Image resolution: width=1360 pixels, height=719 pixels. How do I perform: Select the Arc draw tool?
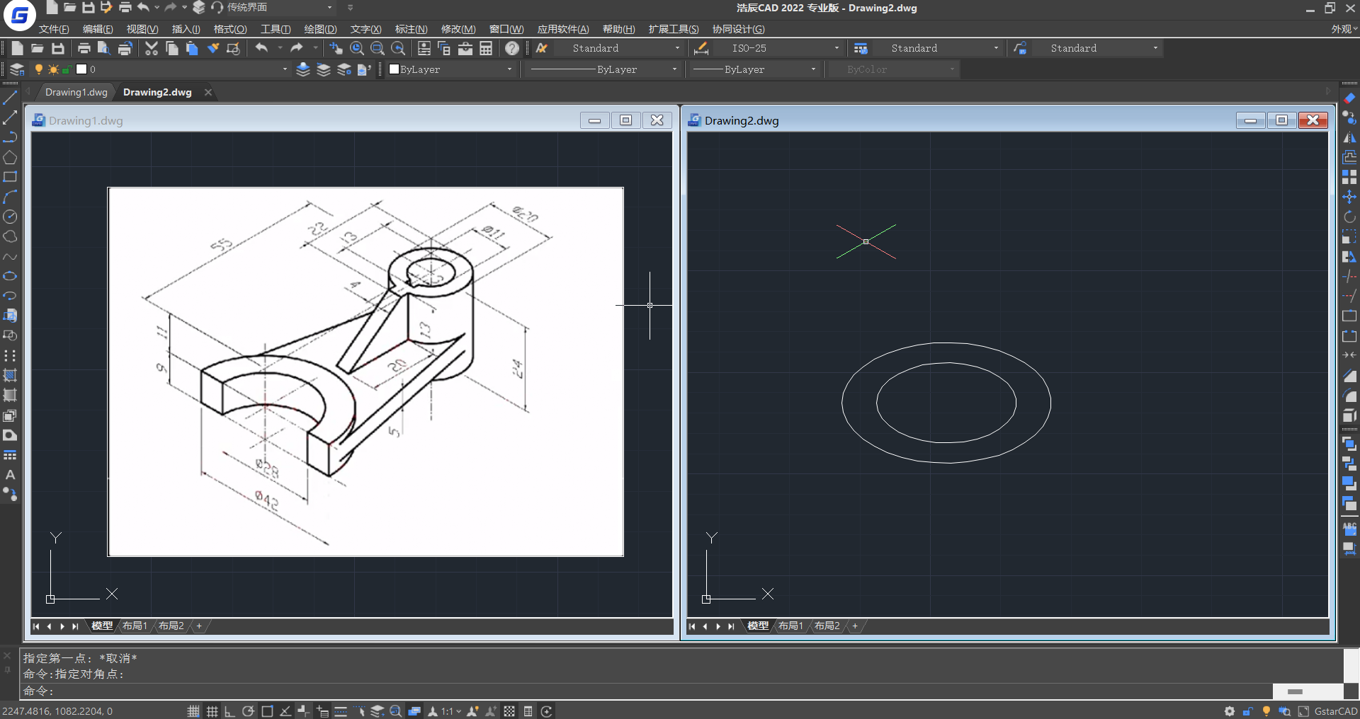10,197
